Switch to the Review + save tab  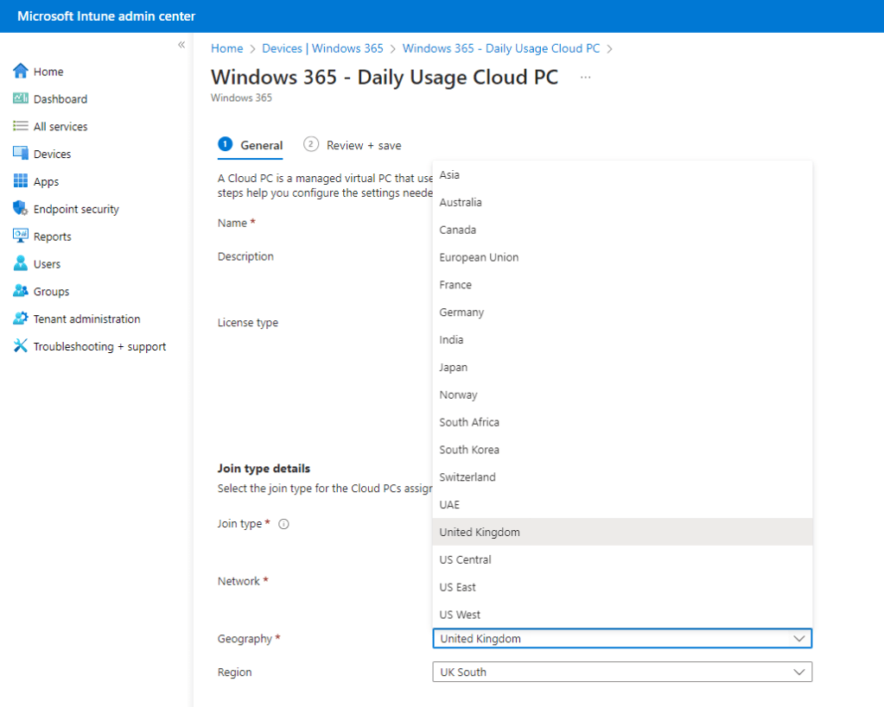point(353,145)
